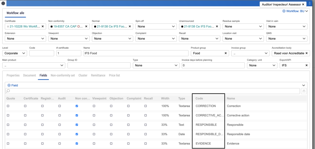Remove the Non conformity selection
Image resolution: width=315 pixels, height=149 pixels.
pyautogui.click(x=86, y=26)
